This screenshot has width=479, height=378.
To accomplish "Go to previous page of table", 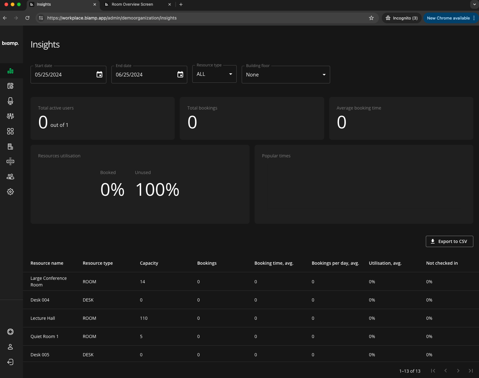I will click(x=446, y=371).
